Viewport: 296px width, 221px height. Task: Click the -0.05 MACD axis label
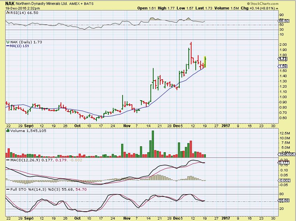(x=283, y=185)
